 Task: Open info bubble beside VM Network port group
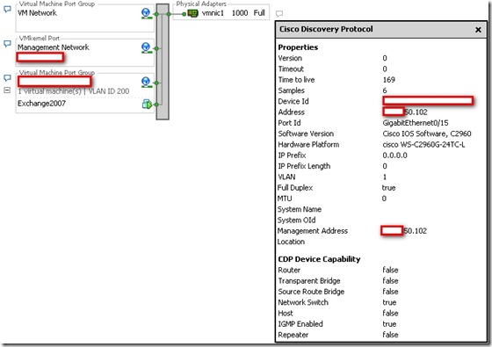coord(7,9)
